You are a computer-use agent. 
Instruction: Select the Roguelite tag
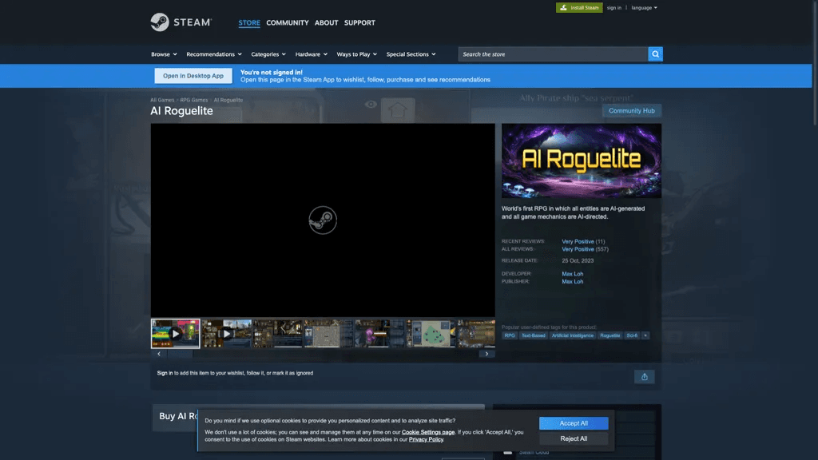pos(610,335)
